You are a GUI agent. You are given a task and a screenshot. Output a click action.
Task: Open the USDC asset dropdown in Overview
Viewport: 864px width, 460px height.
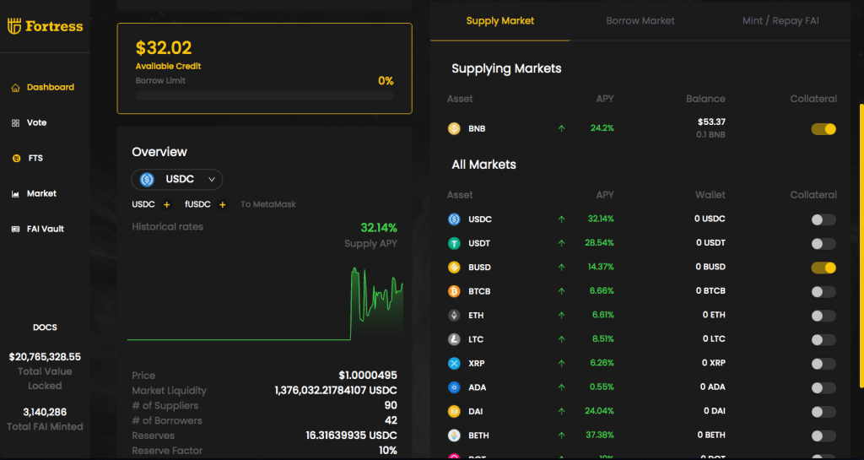coord(177,180)
